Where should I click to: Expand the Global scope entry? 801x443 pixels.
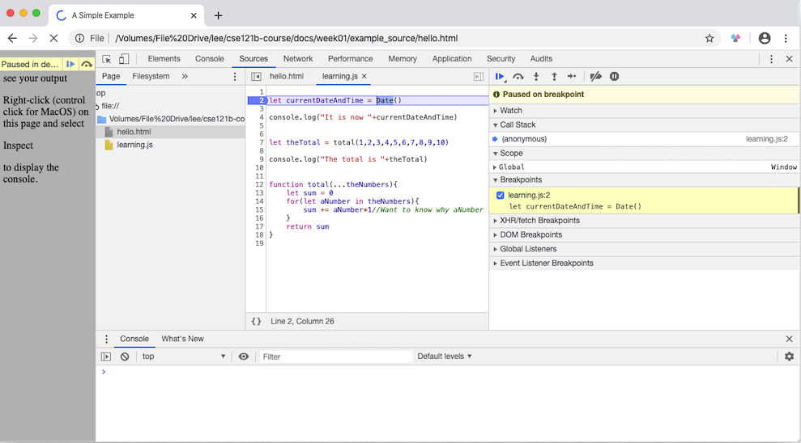pos(495,167)
